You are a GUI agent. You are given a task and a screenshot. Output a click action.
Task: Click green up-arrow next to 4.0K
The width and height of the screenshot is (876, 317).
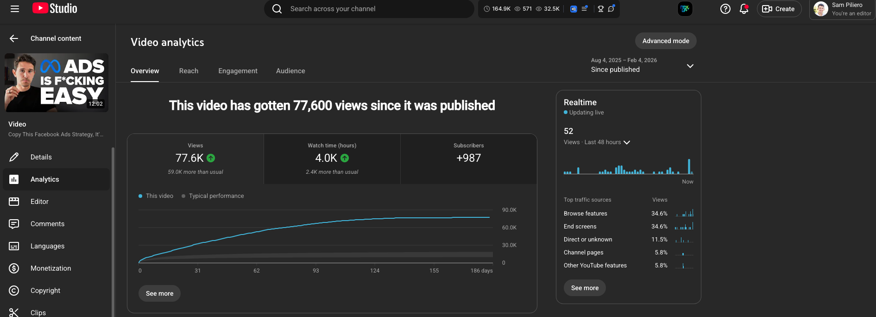pos(345,158)
